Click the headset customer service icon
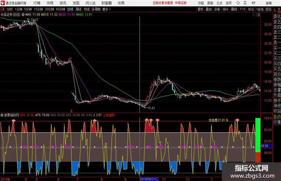 238,3
